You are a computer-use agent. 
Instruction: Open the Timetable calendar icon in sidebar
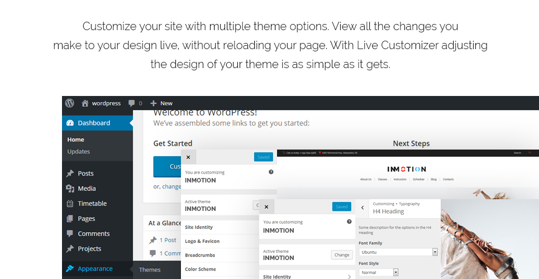[x=70, y=204]
